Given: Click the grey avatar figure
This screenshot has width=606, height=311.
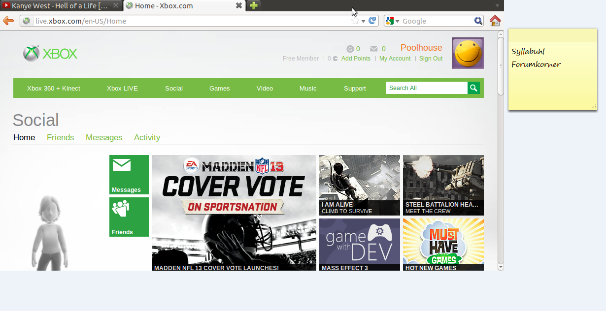Looking at the screenshot, I should pyautogui.click(x=49, y=232).
